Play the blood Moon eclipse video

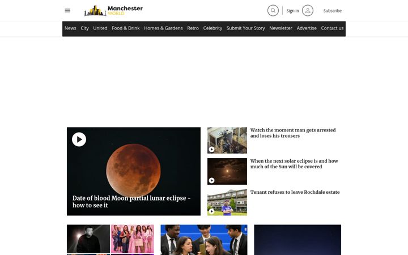79,139
